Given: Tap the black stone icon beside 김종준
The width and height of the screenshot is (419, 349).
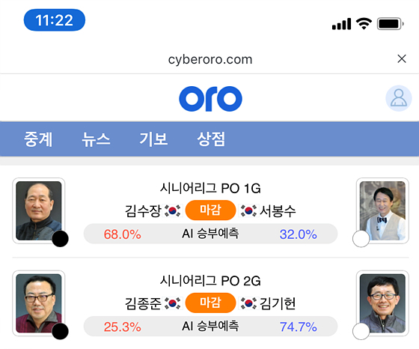Looking at the screenshot, I should point(60,331).
